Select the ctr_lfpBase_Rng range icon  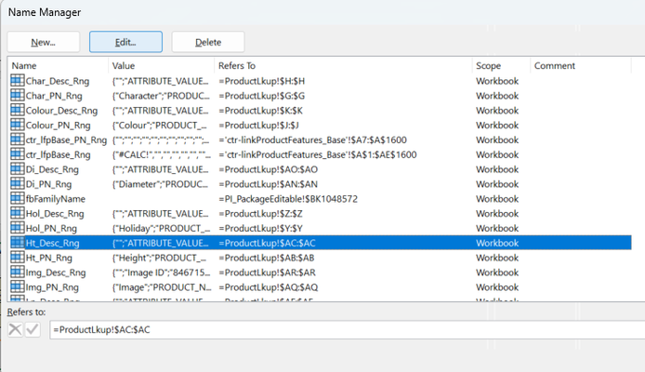click(18, 154)
